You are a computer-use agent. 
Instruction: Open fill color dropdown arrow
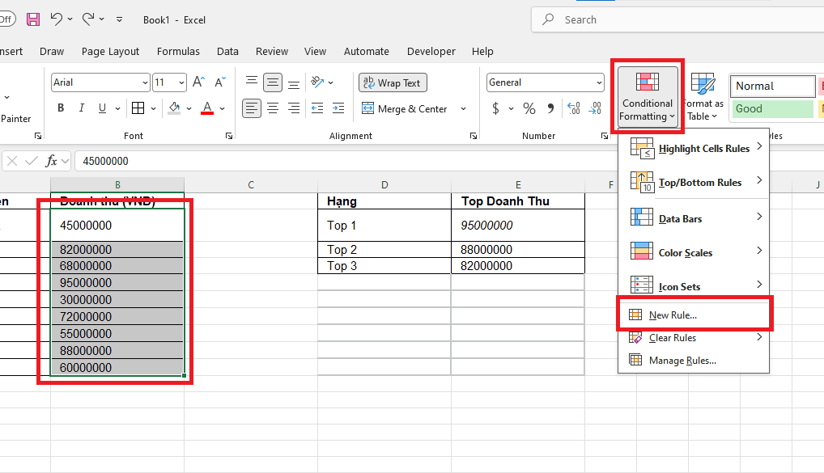click(189, 108)
